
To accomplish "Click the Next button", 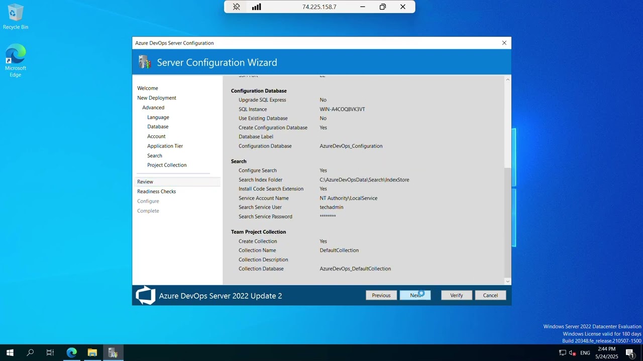I will pos(415,295).
